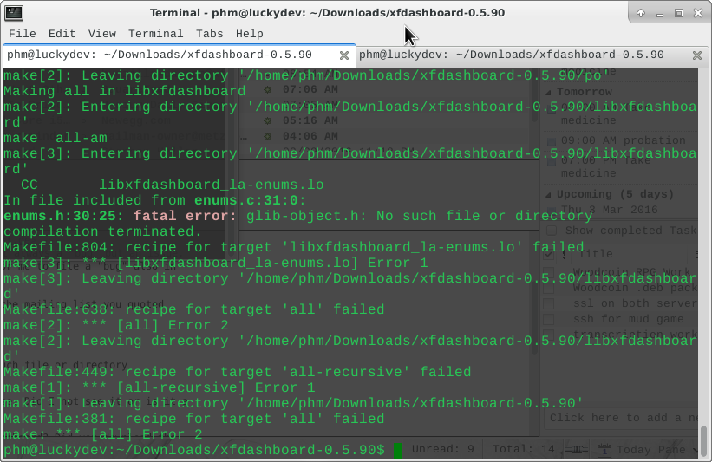Maximize the Terminal window
The height and width of the screenshot is (462, 712).
pyautogui.click(x=679, y=13)
